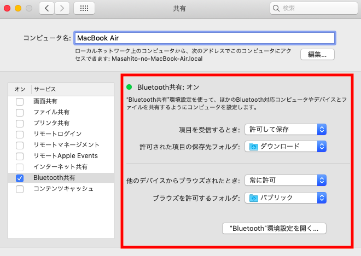
Task: Enable the リモートマネージメント checkbox
Action: tap(20, 146)
